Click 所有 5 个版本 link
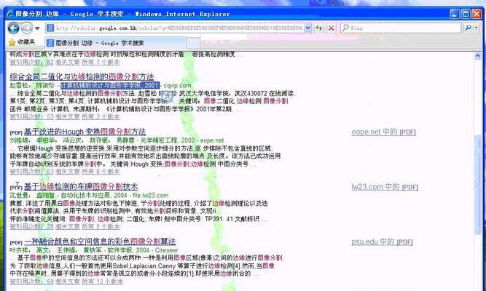The width and height of the screenshot is (486, 291). pos(101,226)
